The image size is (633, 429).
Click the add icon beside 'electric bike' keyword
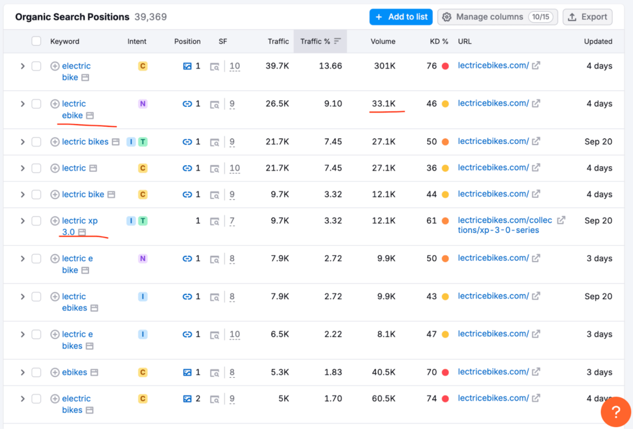point(55,66)
